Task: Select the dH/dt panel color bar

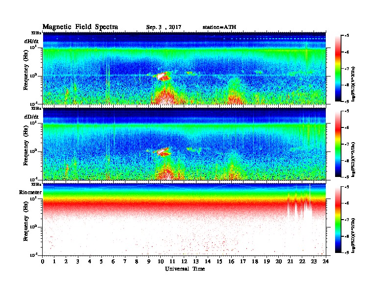Action: tap(338, 69)
